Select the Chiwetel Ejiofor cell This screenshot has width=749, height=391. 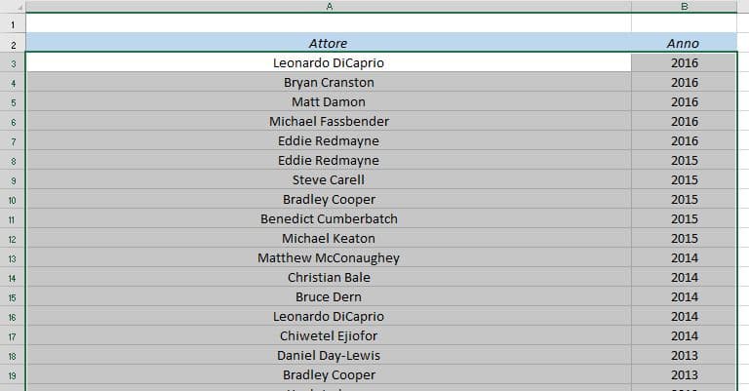329,335
